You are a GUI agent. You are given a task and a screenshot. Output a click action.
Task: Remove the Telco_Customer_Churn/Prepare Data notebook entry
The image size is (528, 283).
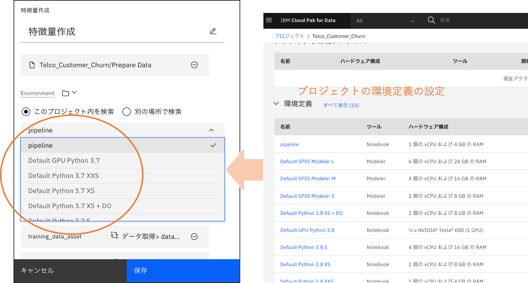pyautogui.click(x=194, y=65)
